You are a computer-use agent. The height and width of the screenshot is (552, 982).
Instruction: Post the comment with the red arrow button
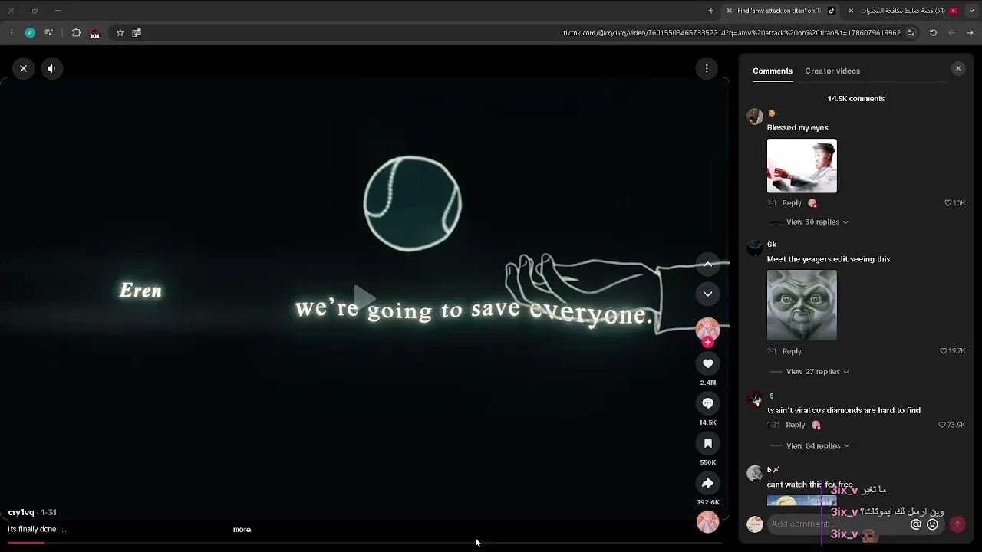[957, 524]
